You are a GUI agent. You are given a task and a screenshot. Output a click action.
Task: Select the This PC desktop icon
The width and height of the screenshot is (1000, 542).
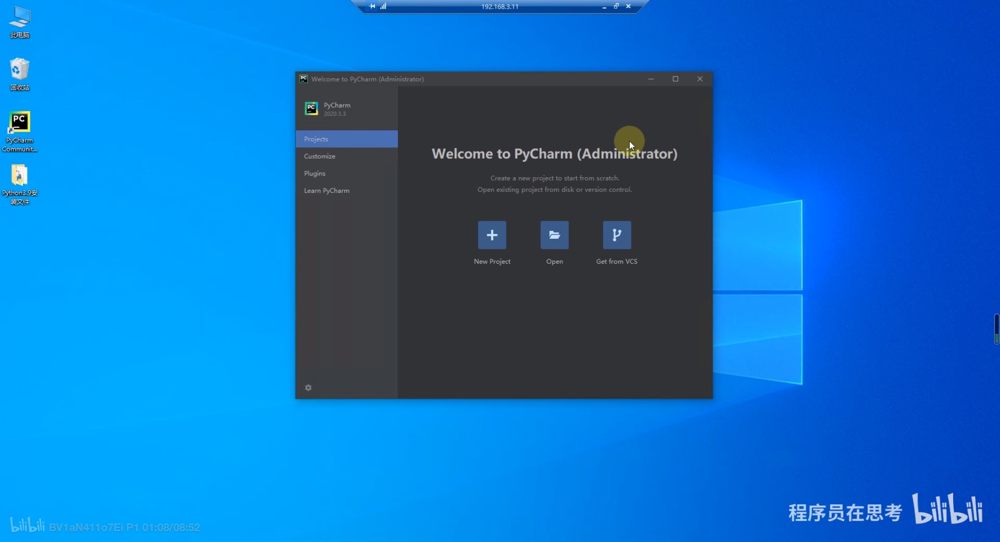(20, 22)
